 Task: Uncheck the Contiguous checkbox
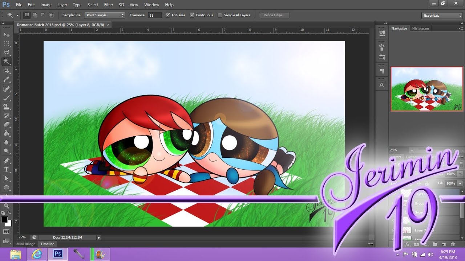(192, 15)
